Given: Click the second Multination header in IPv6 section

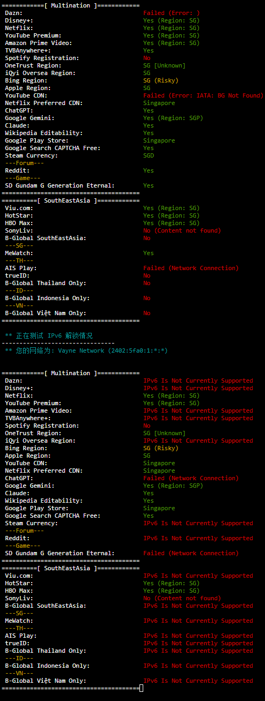Looking at the screenshot, I should [71, 373].
